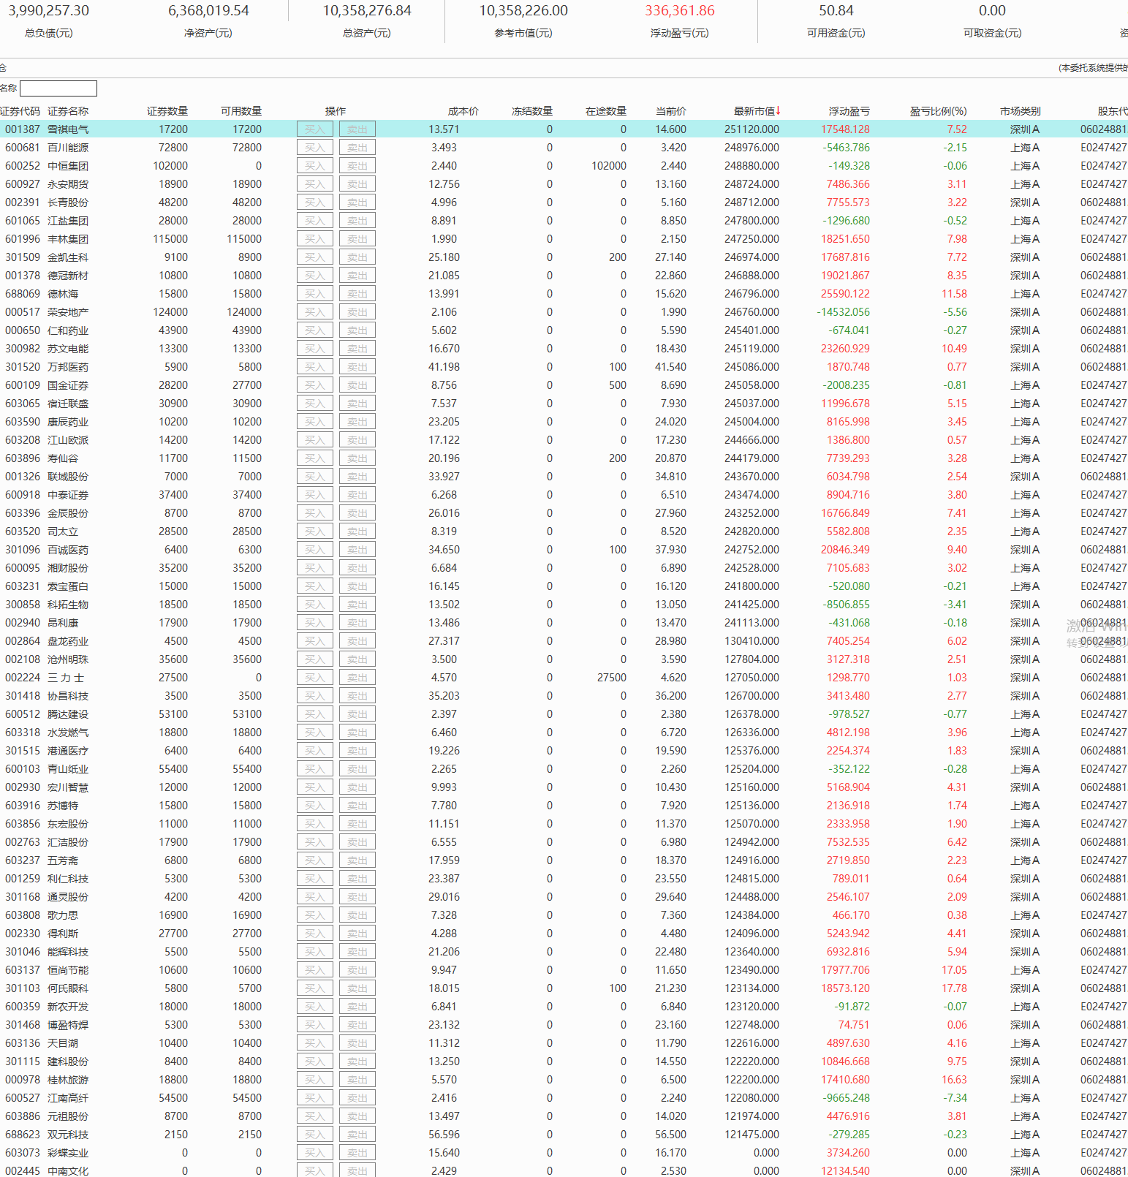Select the 联域股份 stock name
Image resolution: width=1128 pixels, height=1177 pixels.
click(x=68, y=477)
